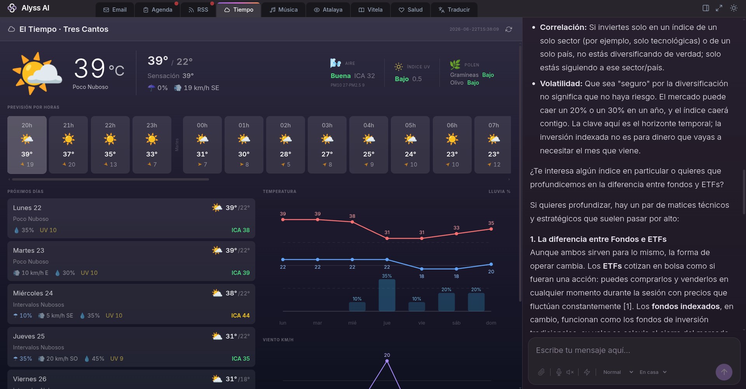746x389 pixels.
Task: Click the Gramíneas Bajo pollen entry
Action: 472,75
